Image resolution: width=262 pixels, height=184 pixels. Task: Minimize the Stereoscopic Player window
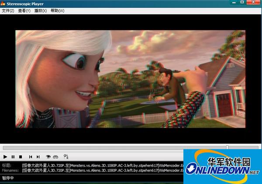point(233,3)
